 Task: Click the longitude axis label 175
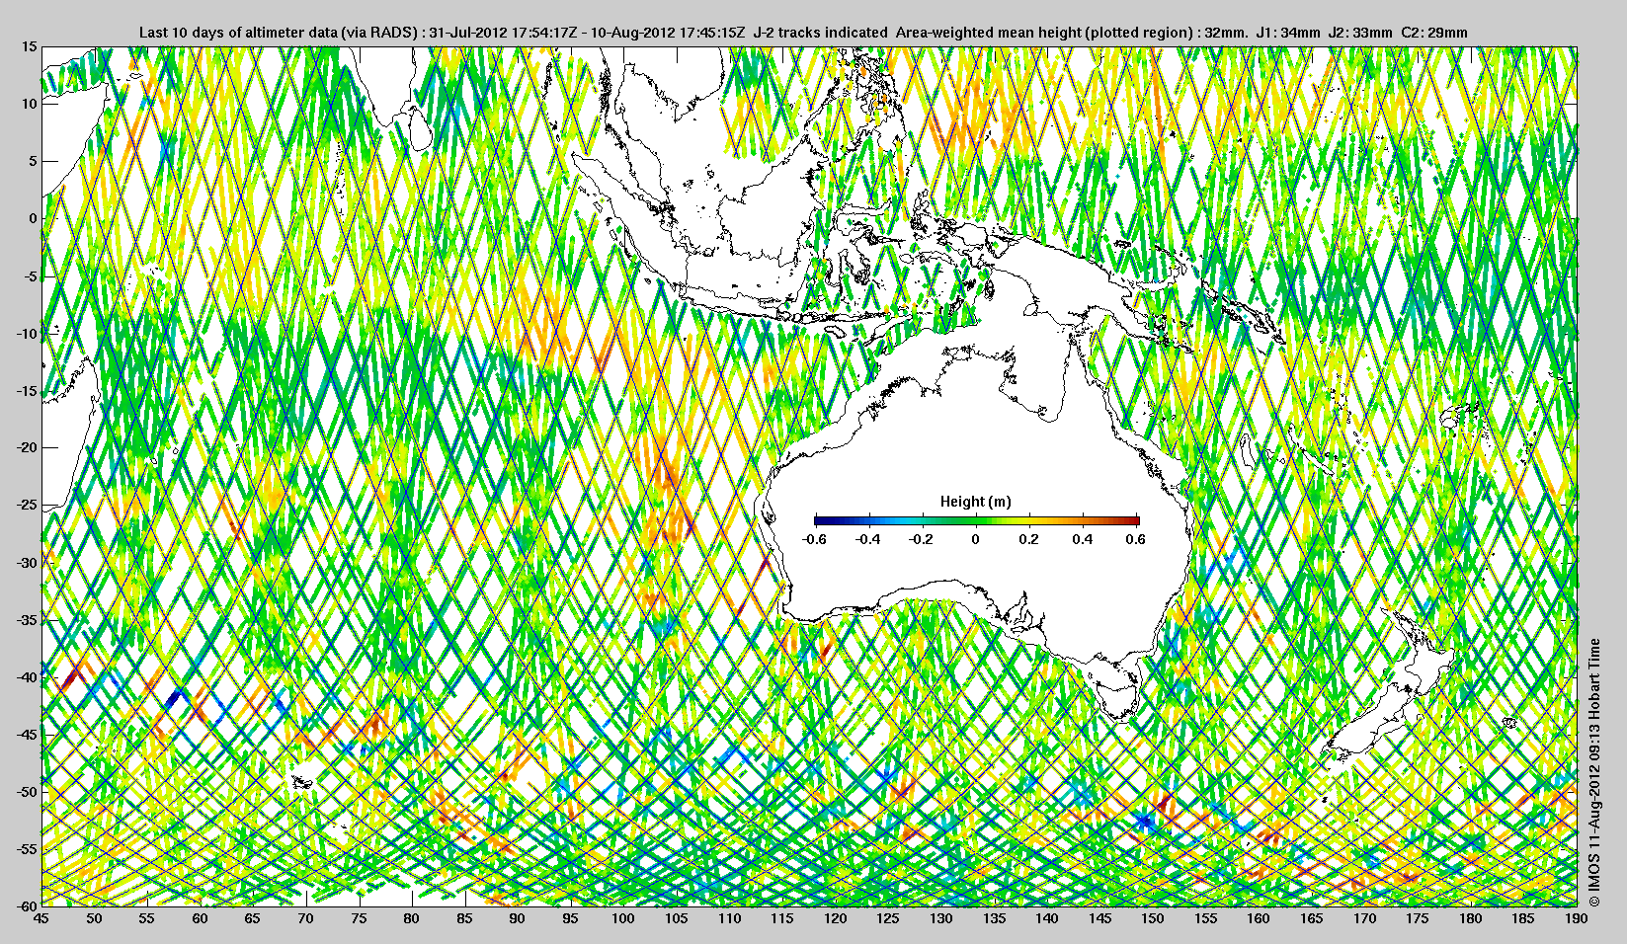point(1417,918)
